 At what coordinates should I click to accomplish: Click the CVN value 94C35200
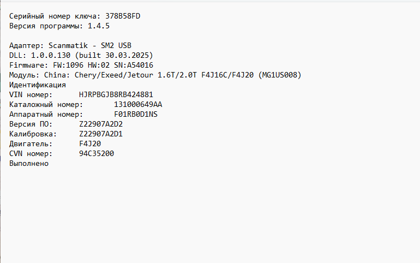coord(97,153)
